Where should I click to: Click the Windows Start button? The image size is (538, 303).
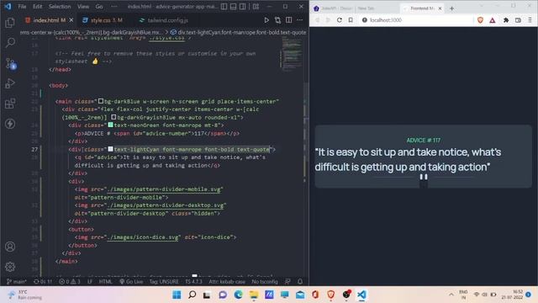[177, 295]
